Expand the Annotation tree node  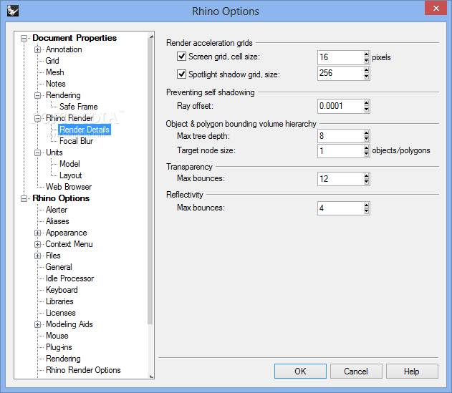pyautogui.click(x=37, y=49)
